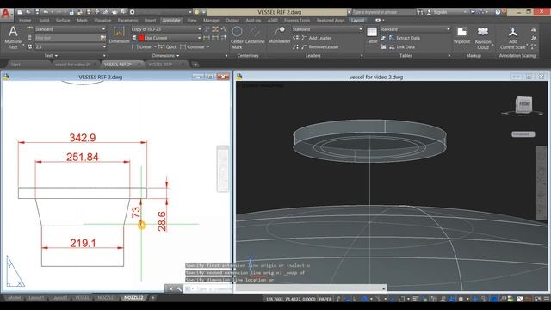This screenshot has height=310, width=551.
Task: Click the Help question-mark icon
Action: tap(498, 12)
